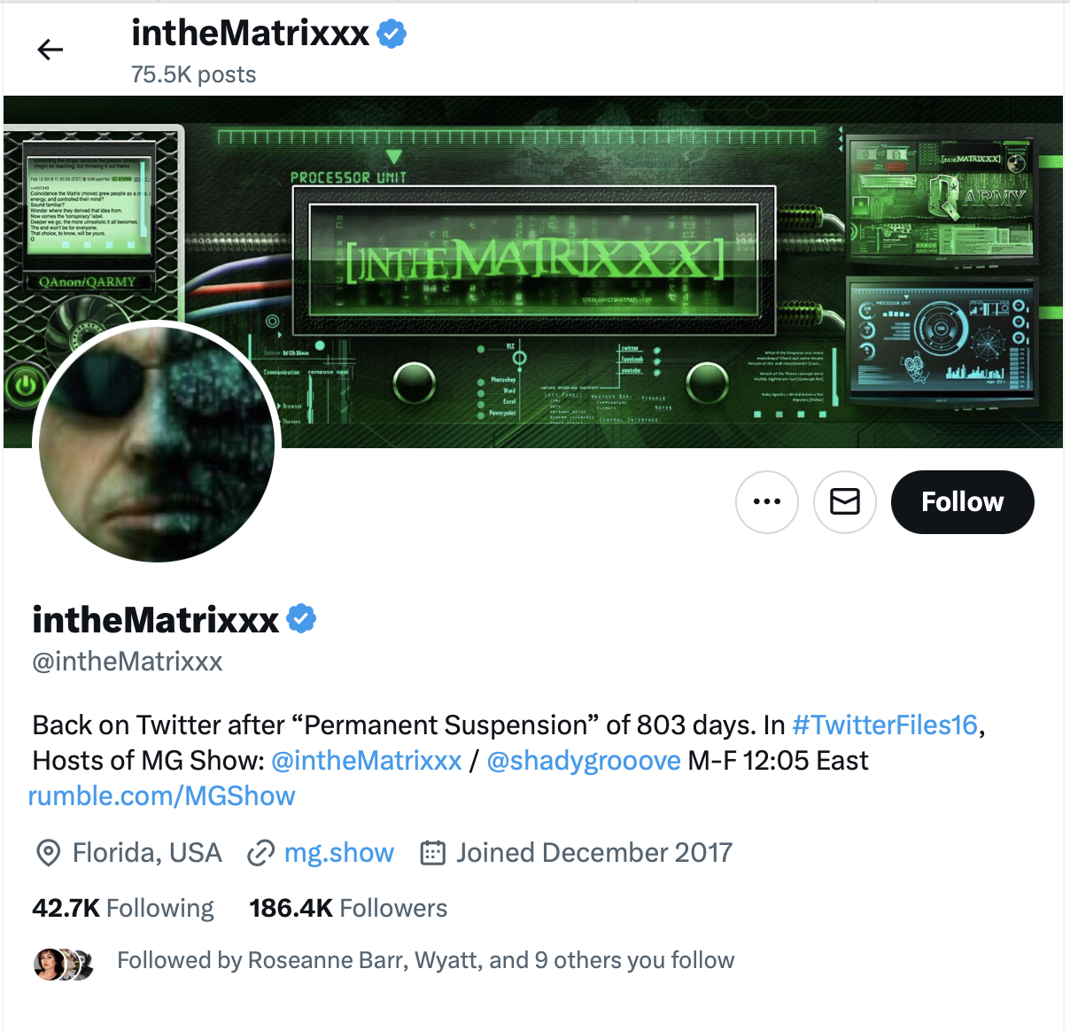Visit rumble.com/MGShow link

coord(162,796)
